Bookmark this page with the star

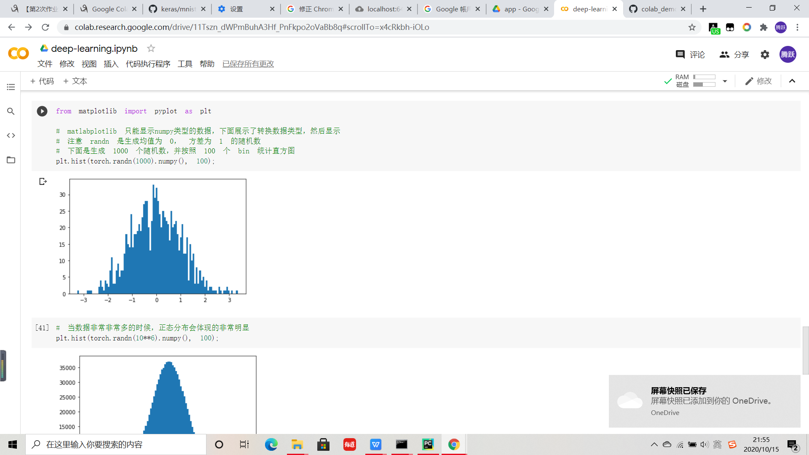(x=692, y=27)
